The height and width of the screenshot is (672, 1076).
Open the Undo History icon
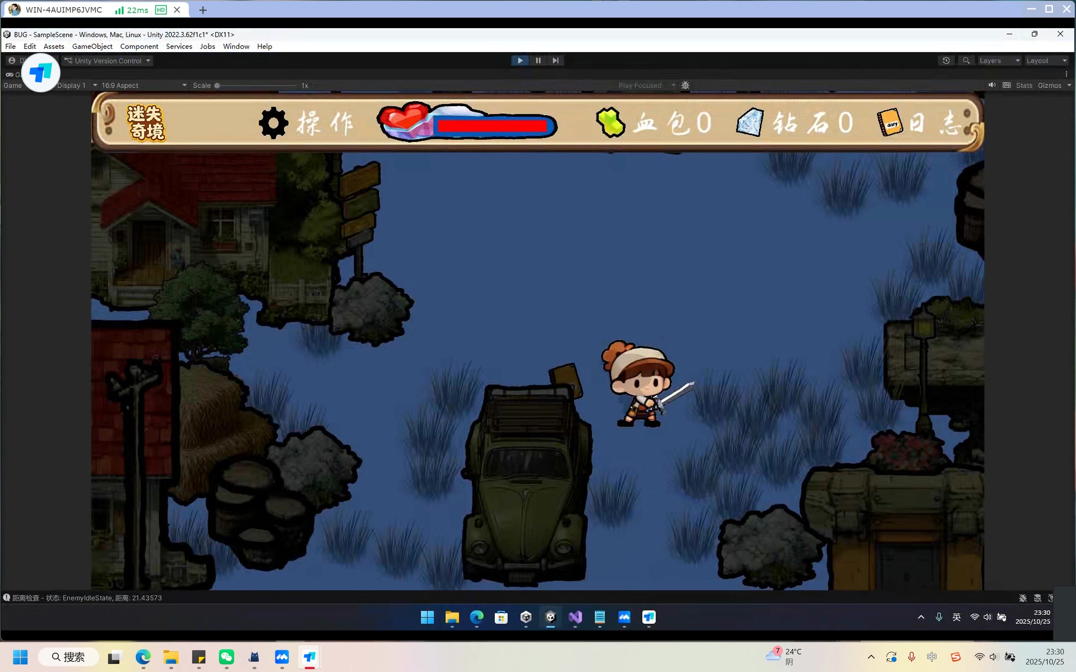[x=946, y=60]
